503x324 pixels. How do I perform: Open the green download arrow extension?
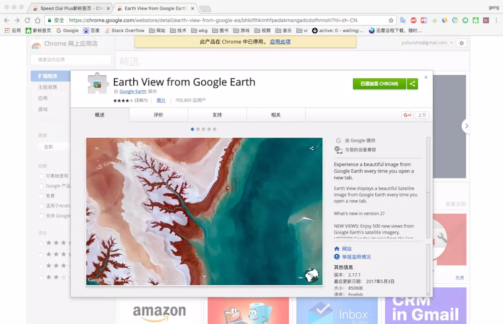(x=434, y=20)
